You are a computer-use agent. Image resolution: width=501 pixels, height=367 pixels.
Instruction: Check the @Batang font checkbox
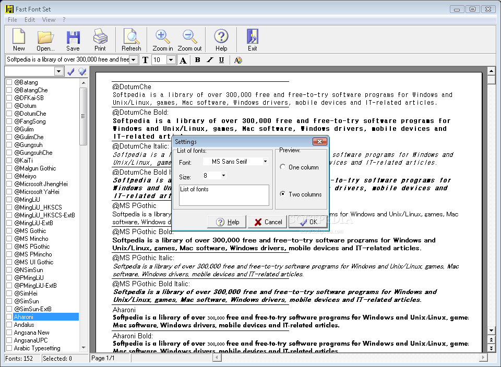pyautogui.click(x=9, y=82)
